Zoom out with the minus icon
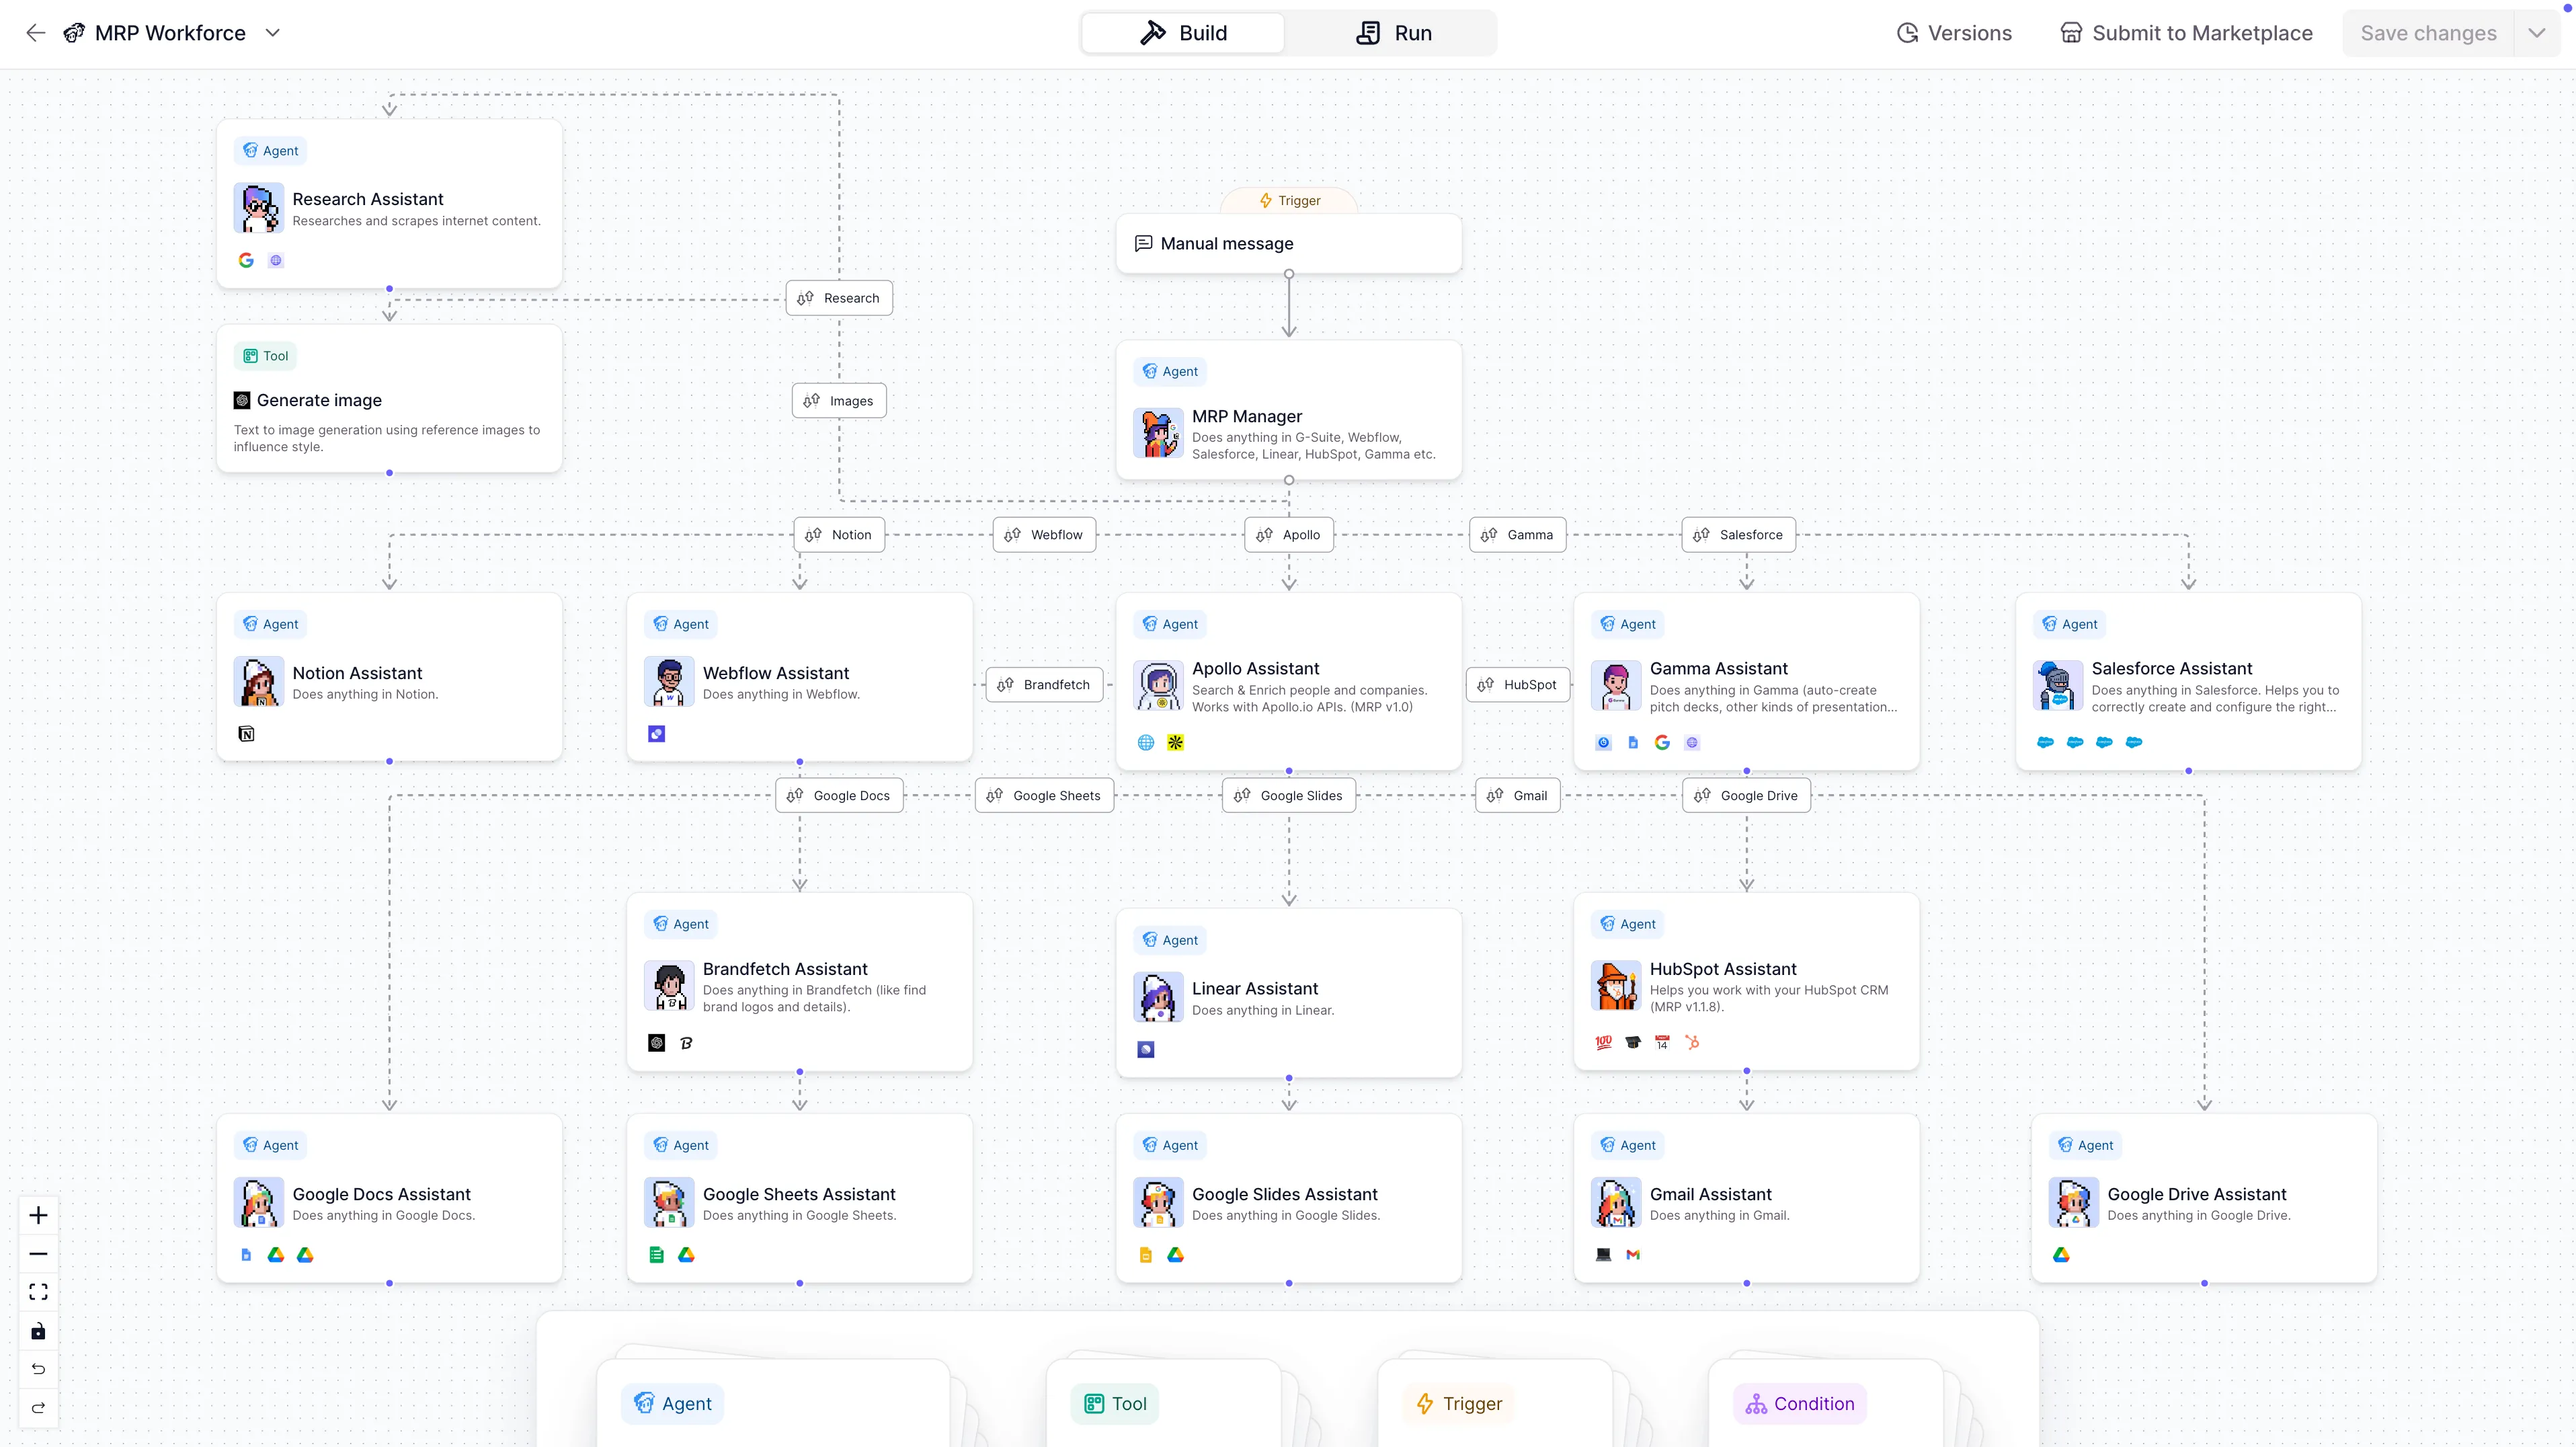This screenshot has width=2576, height=1447. tap(38, 1254)
